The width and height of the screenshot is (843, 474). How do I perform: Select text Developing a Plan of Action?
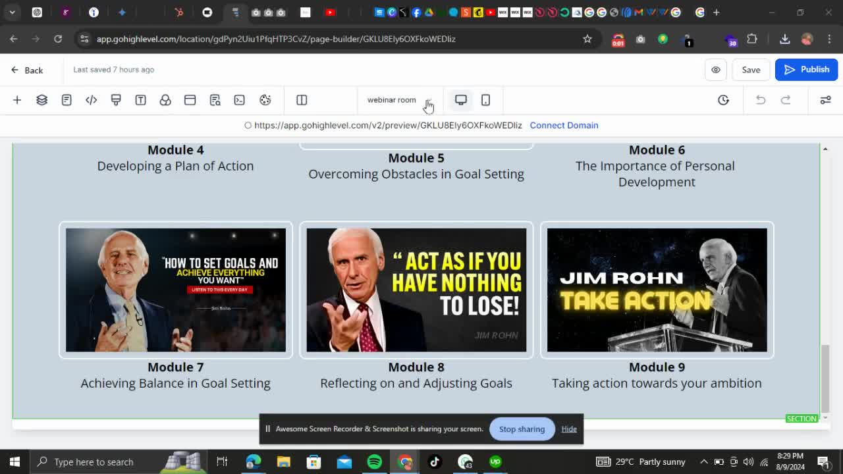pyautogui.click(x=175, y=166)
